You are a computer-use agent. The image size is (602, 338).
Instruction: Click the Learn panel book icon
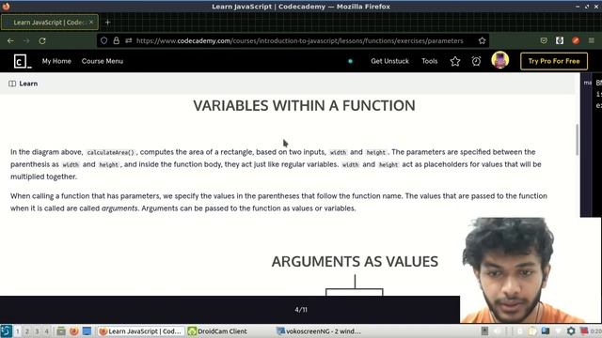[12, 84]
